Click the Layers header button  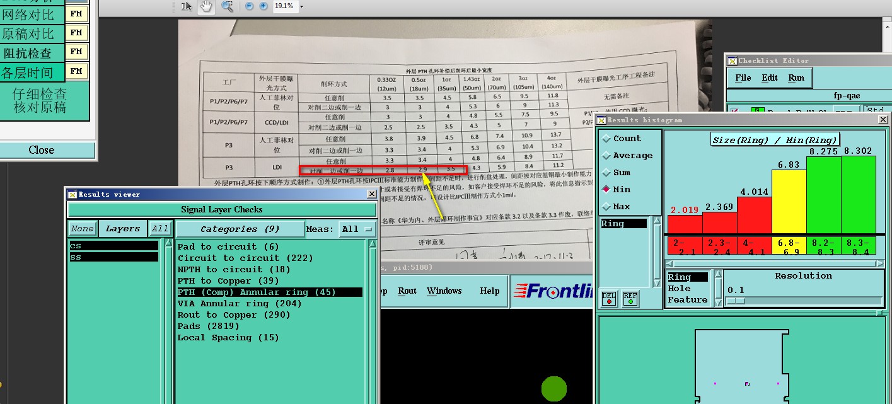(122, 229)
